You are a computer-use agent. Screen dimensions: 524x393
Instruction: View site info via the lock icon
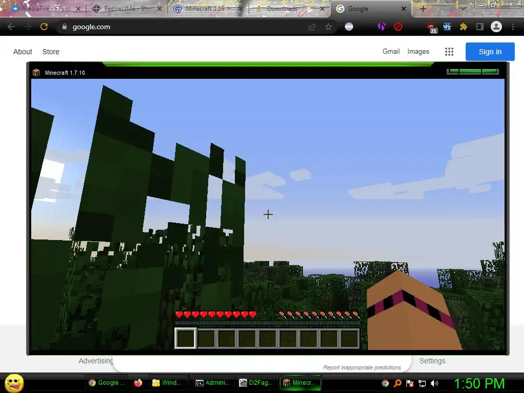[64, 27]
